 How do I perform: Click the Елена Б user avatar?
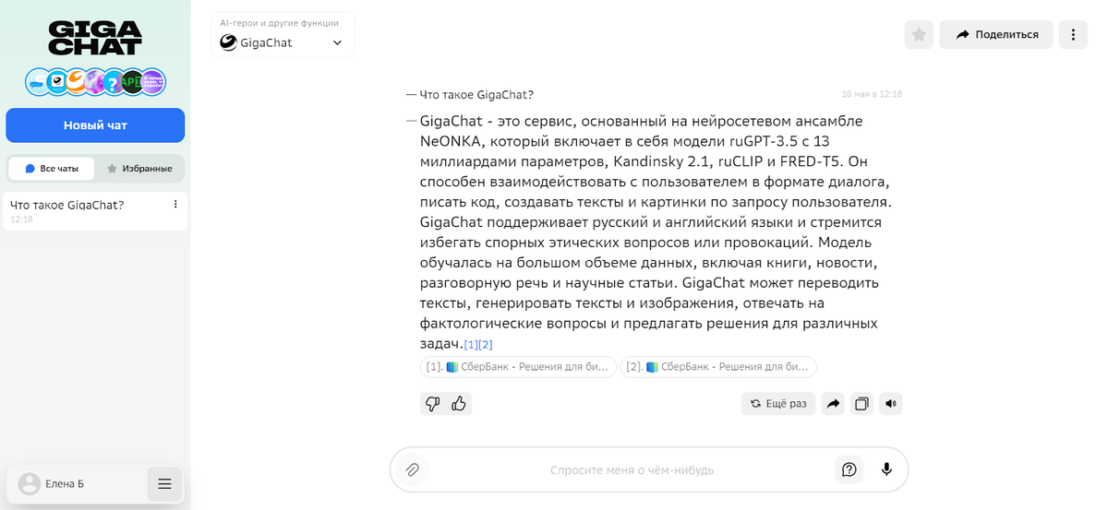click(30, 483)
